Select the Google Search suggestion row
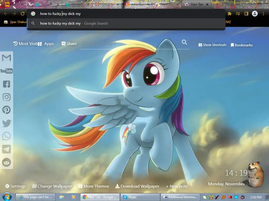Image resolution: width=269 pixels, height=201 pixels. coord(126,23)
